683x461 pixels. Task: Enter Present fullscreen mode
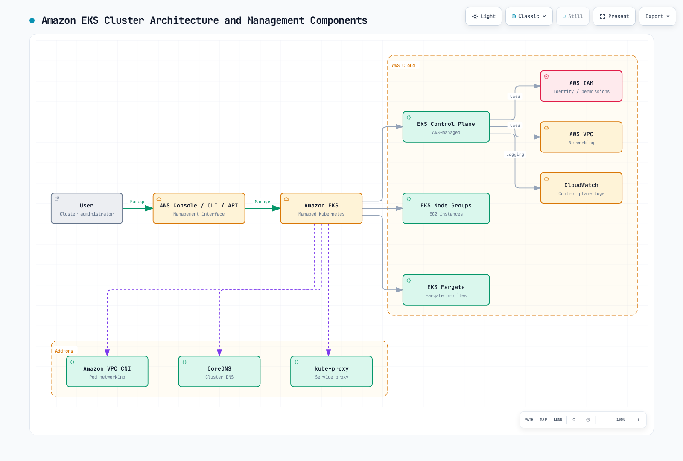point(614,16)
